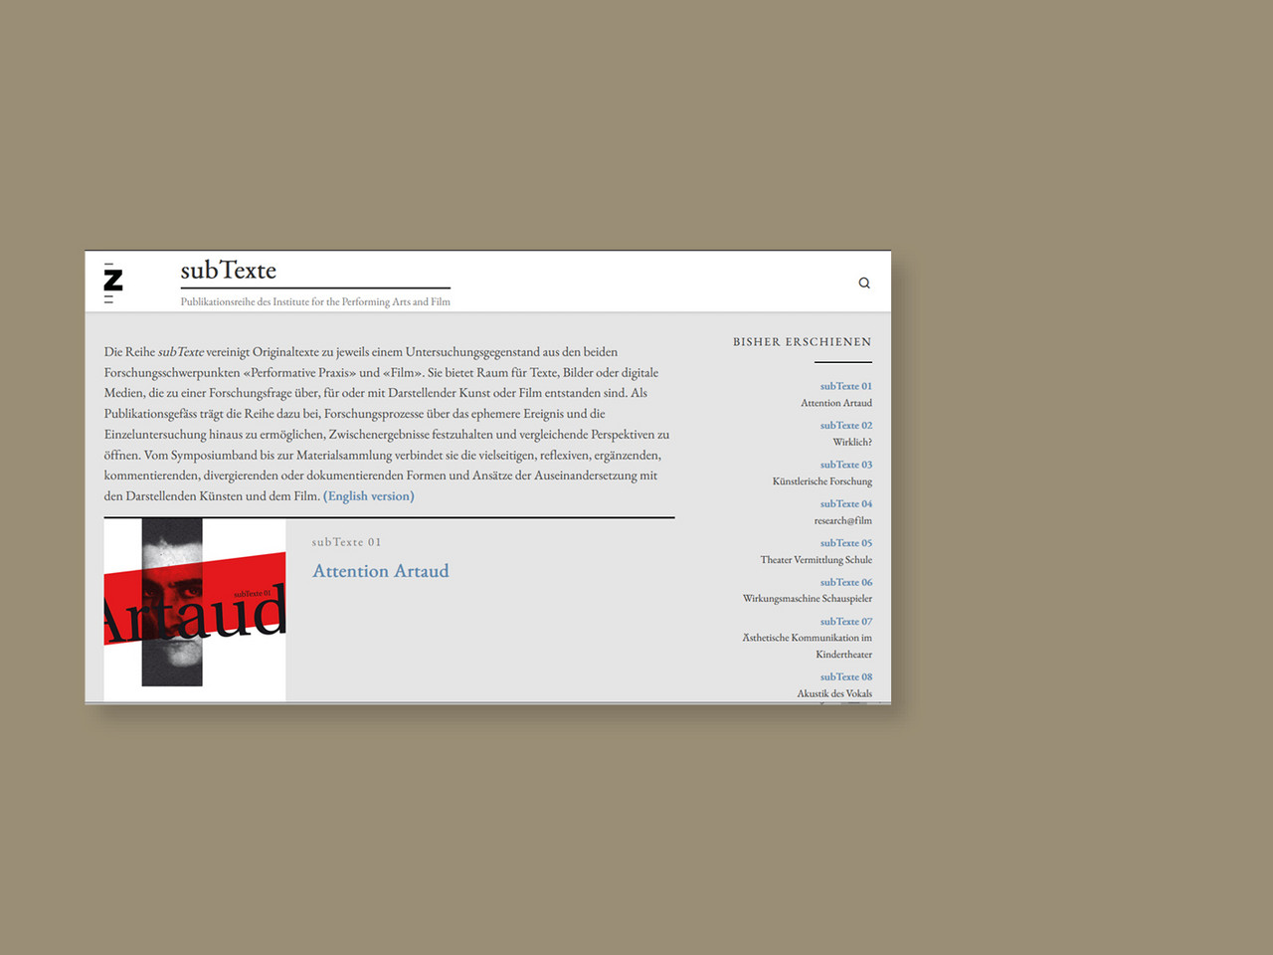Image resolution: width=1273 pixels, height=955 pixels.
Task: Select subTexte 03 in sidebar
Action: click(x=845, y=465)
